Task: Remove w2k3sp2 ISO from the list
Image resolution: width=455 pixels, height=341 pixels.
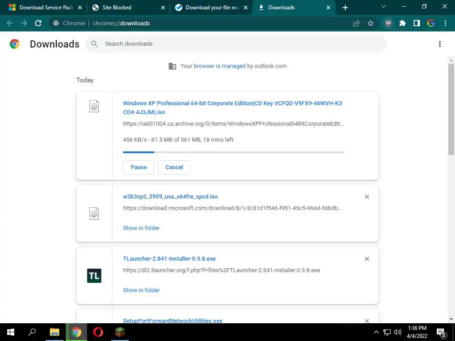Action: (x=367, y=197)
